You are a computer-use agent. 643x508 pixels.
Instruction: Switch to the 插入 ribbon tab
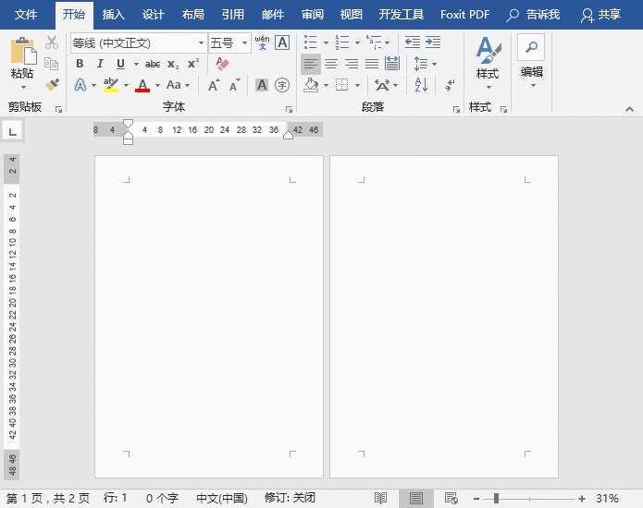point(114,15)
